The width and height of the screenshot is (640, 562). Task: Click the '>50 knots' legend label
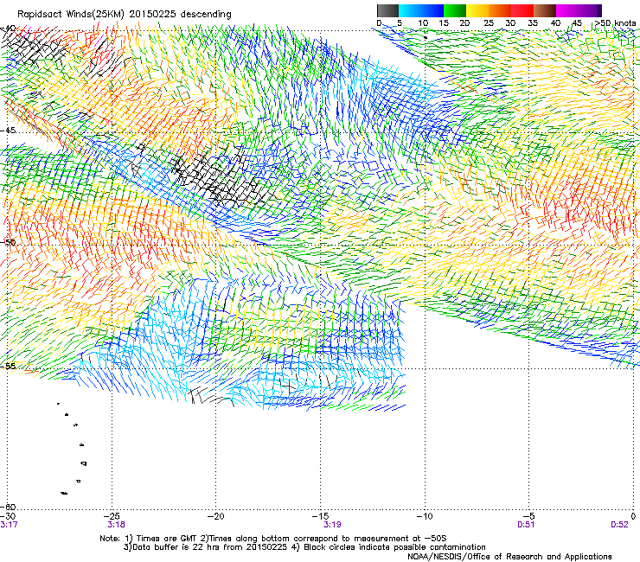(615, 23)
